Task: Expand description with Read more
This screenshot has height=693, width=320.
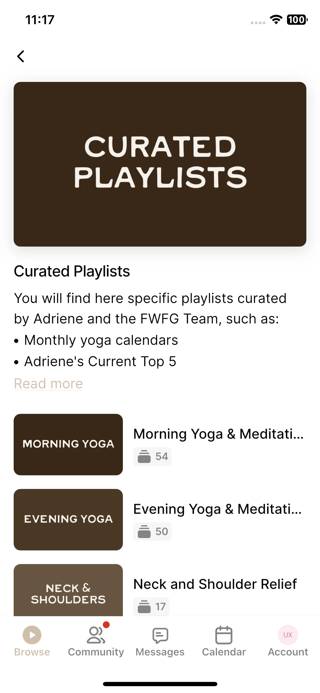Action: click(x=48, y=383)
